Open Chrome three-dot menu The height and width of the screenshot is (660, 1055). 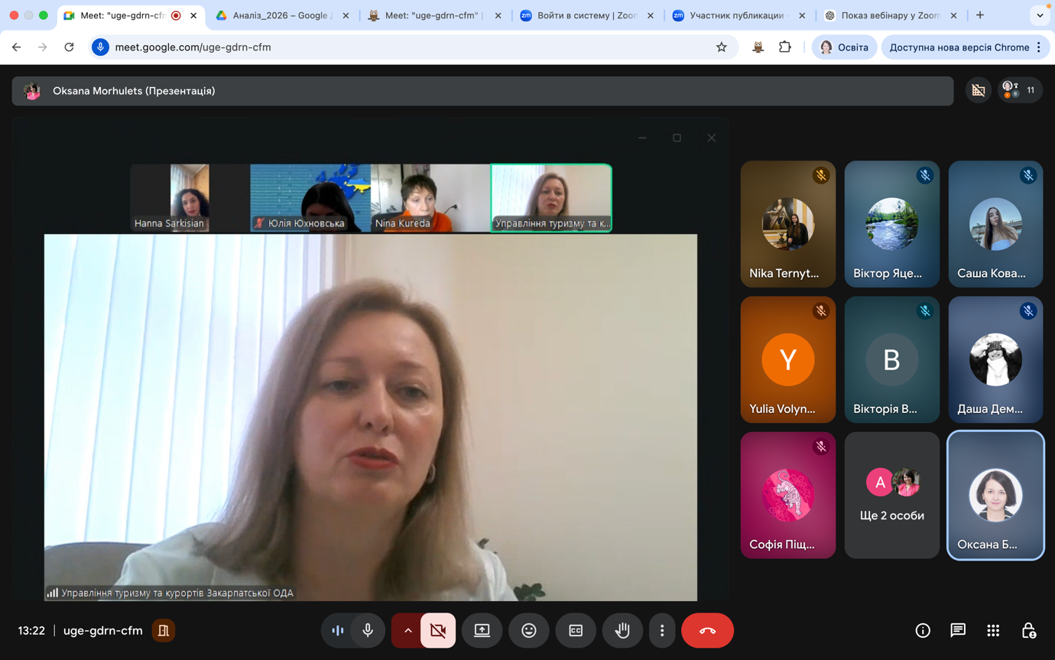click(x=1039, y=47)
